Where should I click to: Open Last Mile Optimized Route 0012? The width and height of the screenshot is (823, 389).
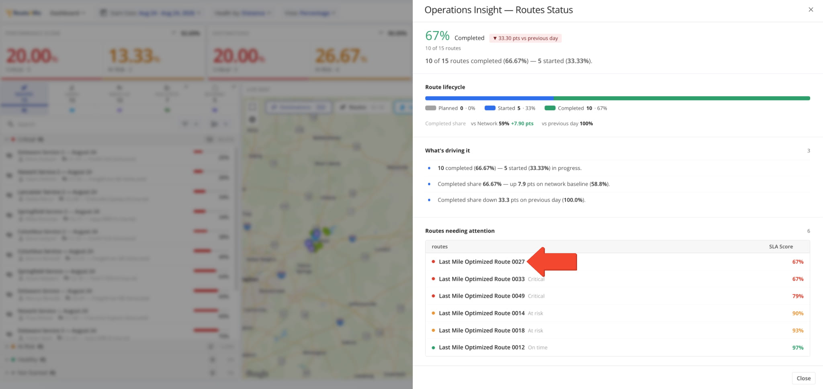click(481, 347)
